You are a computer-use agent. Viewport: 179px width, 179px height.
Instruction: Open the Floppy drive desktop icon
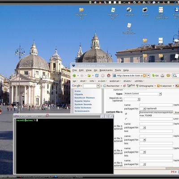(x=177, y=10)
